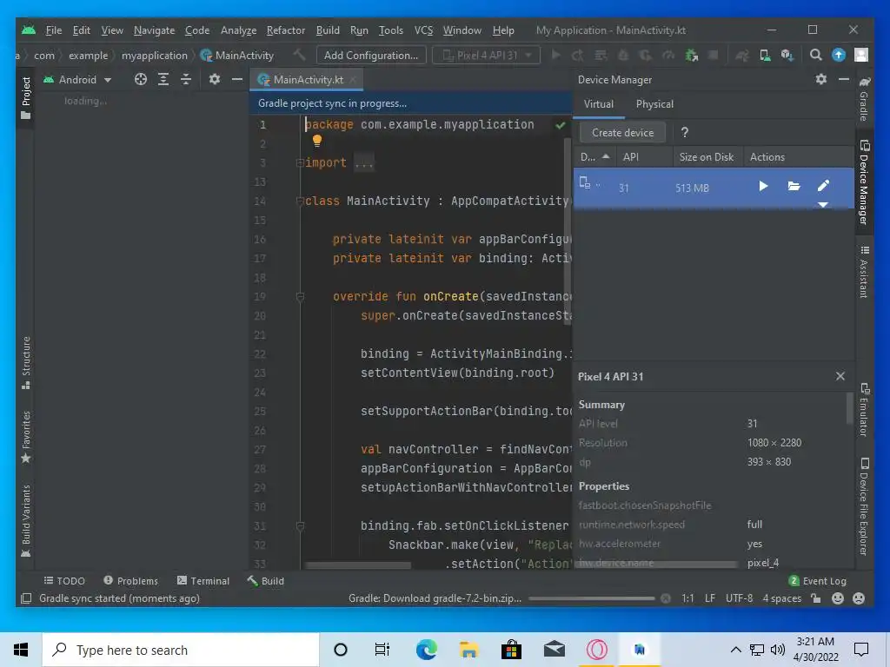
Task: Collapse the MainActivity class fold marker
Action: tap(300, 201)
